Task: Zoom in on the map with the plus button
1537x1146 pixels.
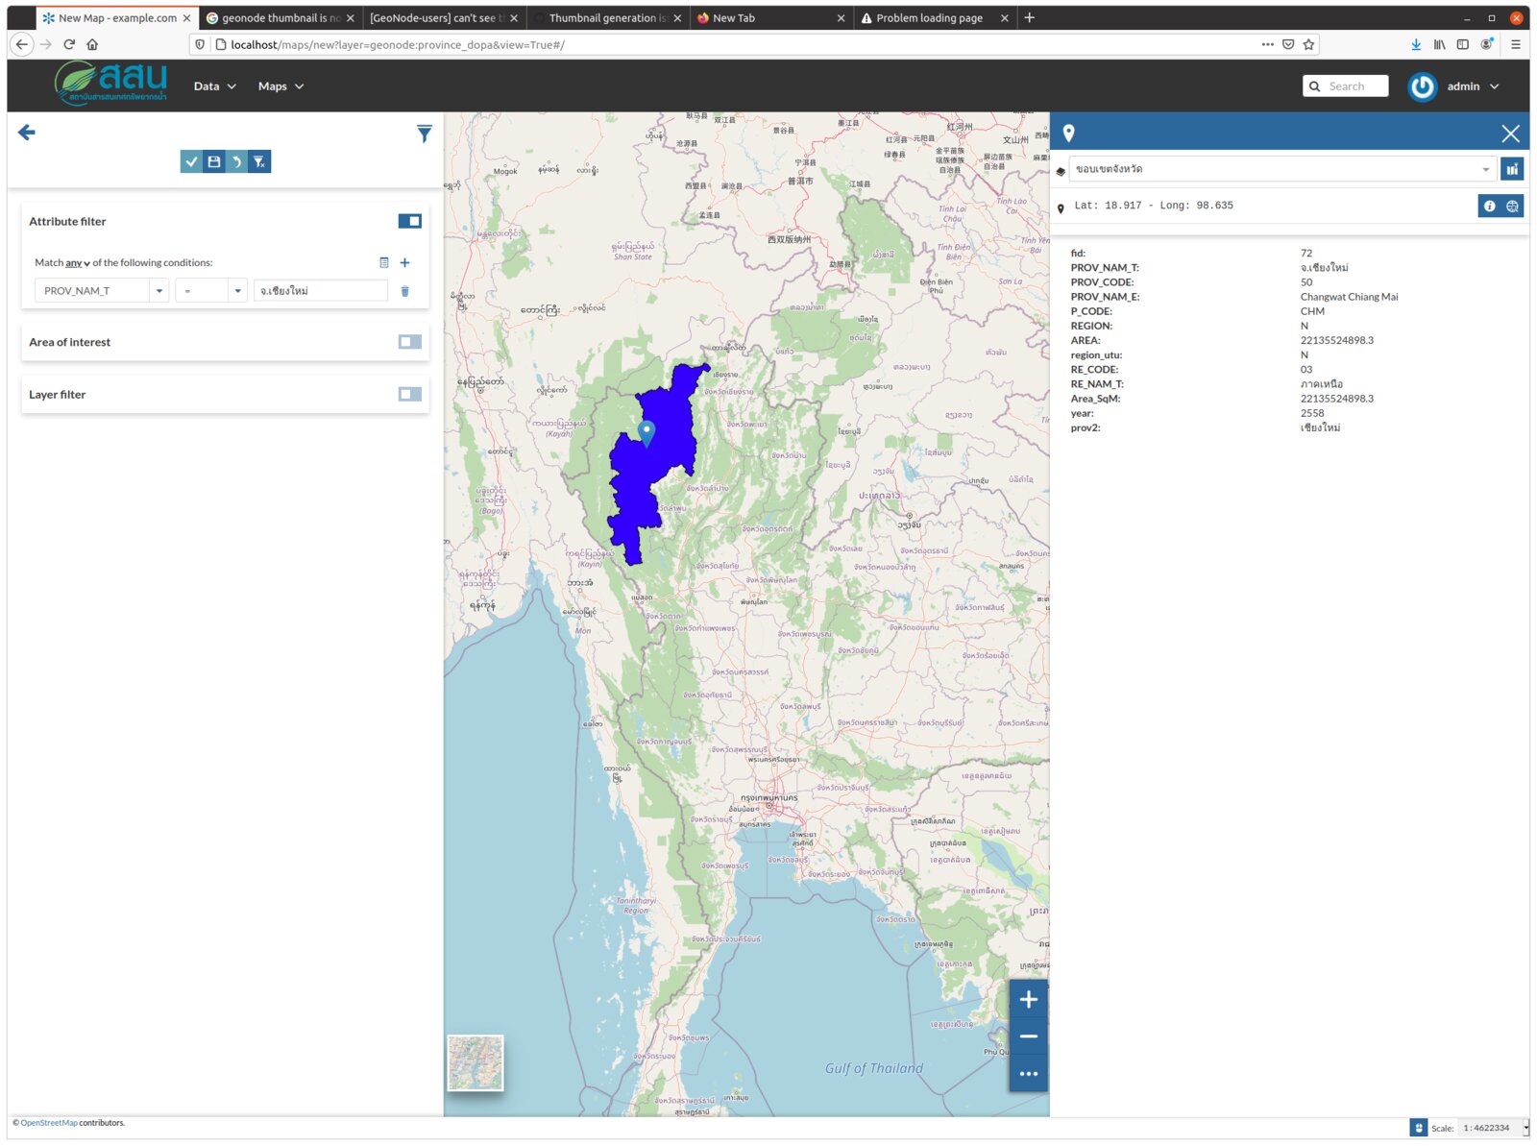Action: coord(1028,999)
